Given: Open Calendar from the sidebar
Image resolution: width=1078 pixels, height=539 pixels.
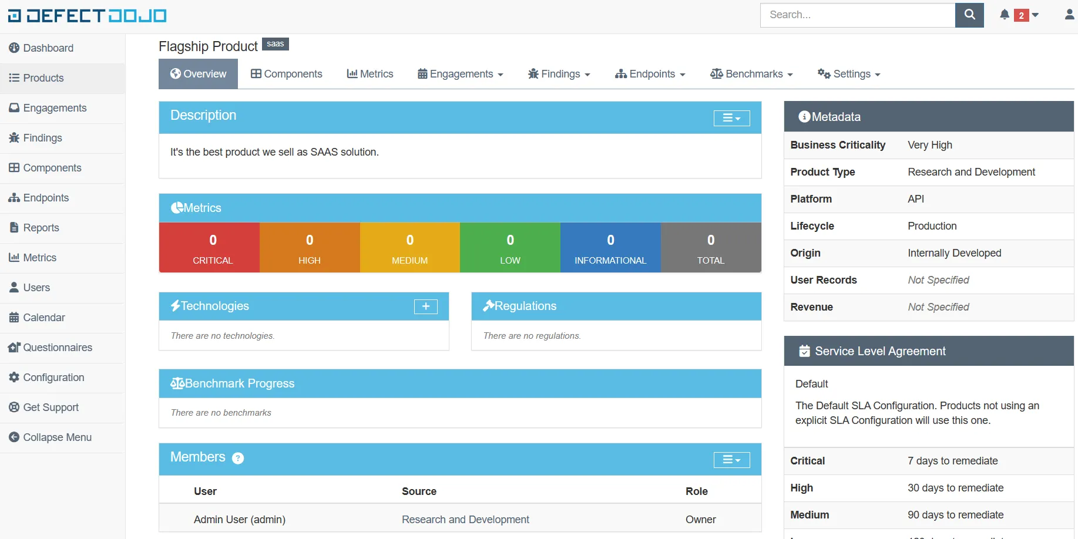Looking at the screenshot, I should (x=43, y=317).
